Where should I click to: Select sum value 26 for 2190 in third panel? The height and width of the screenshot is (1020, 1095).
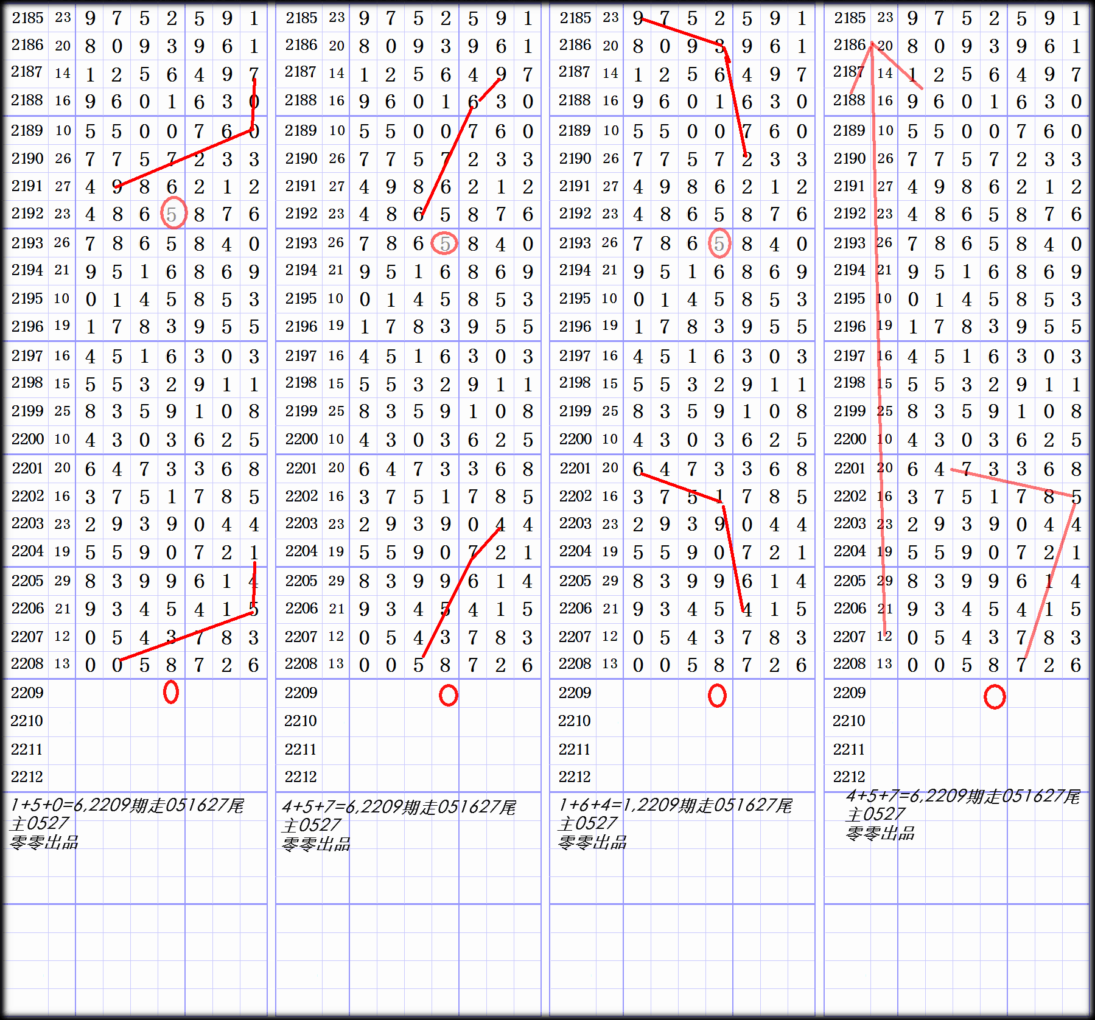pyautogui.click(x=610, y=158)
